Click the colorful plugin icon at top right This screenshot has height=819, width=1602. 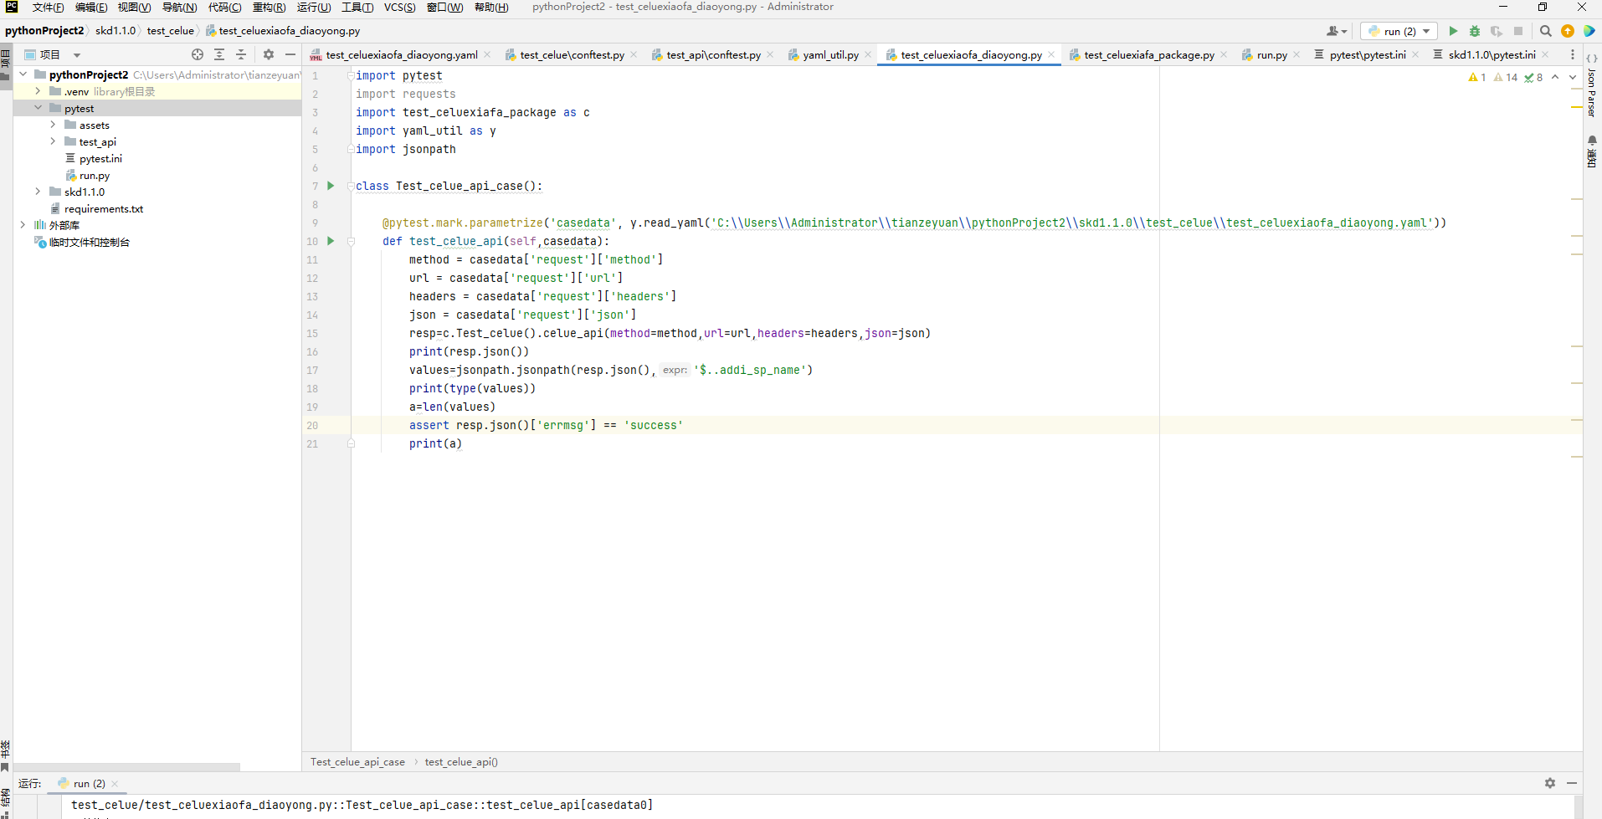[1589, 31]
